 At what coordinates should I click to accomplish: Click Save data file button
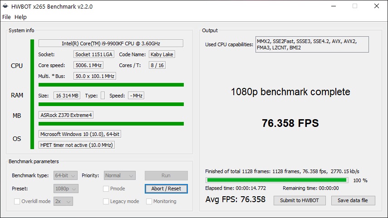[353, 200]
